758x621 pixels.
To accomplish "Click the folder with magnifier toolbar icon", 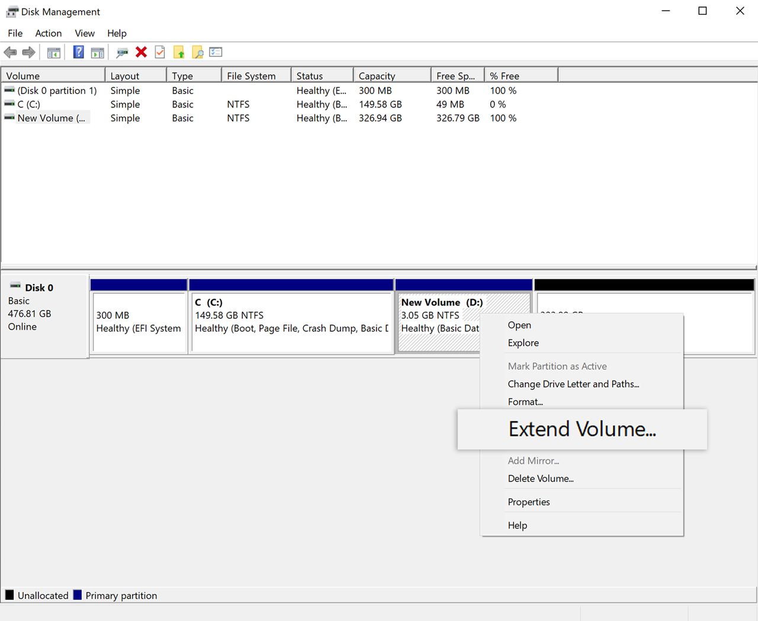I will tap(198, 53).
